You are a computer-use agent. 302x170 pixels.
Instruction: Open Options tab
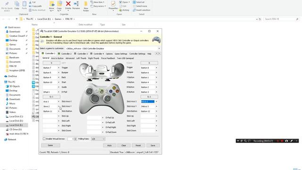click(x=109, y=54)
